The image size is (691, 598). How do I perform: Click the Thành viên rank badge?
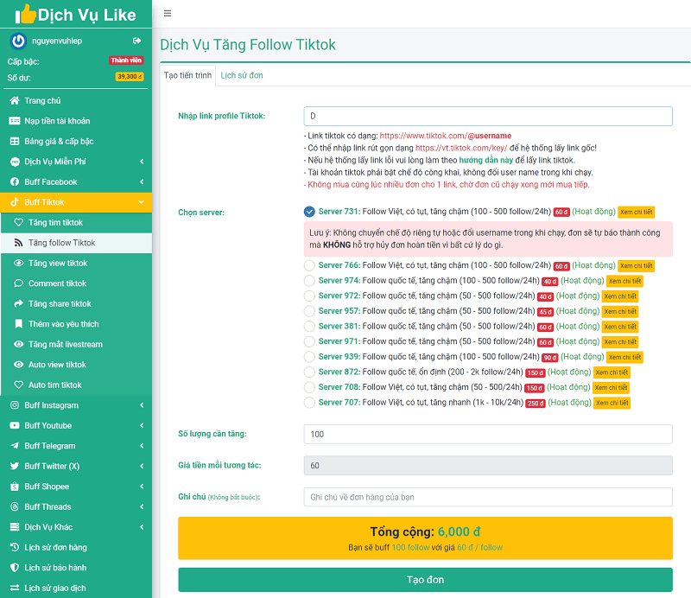pos(126,60)
